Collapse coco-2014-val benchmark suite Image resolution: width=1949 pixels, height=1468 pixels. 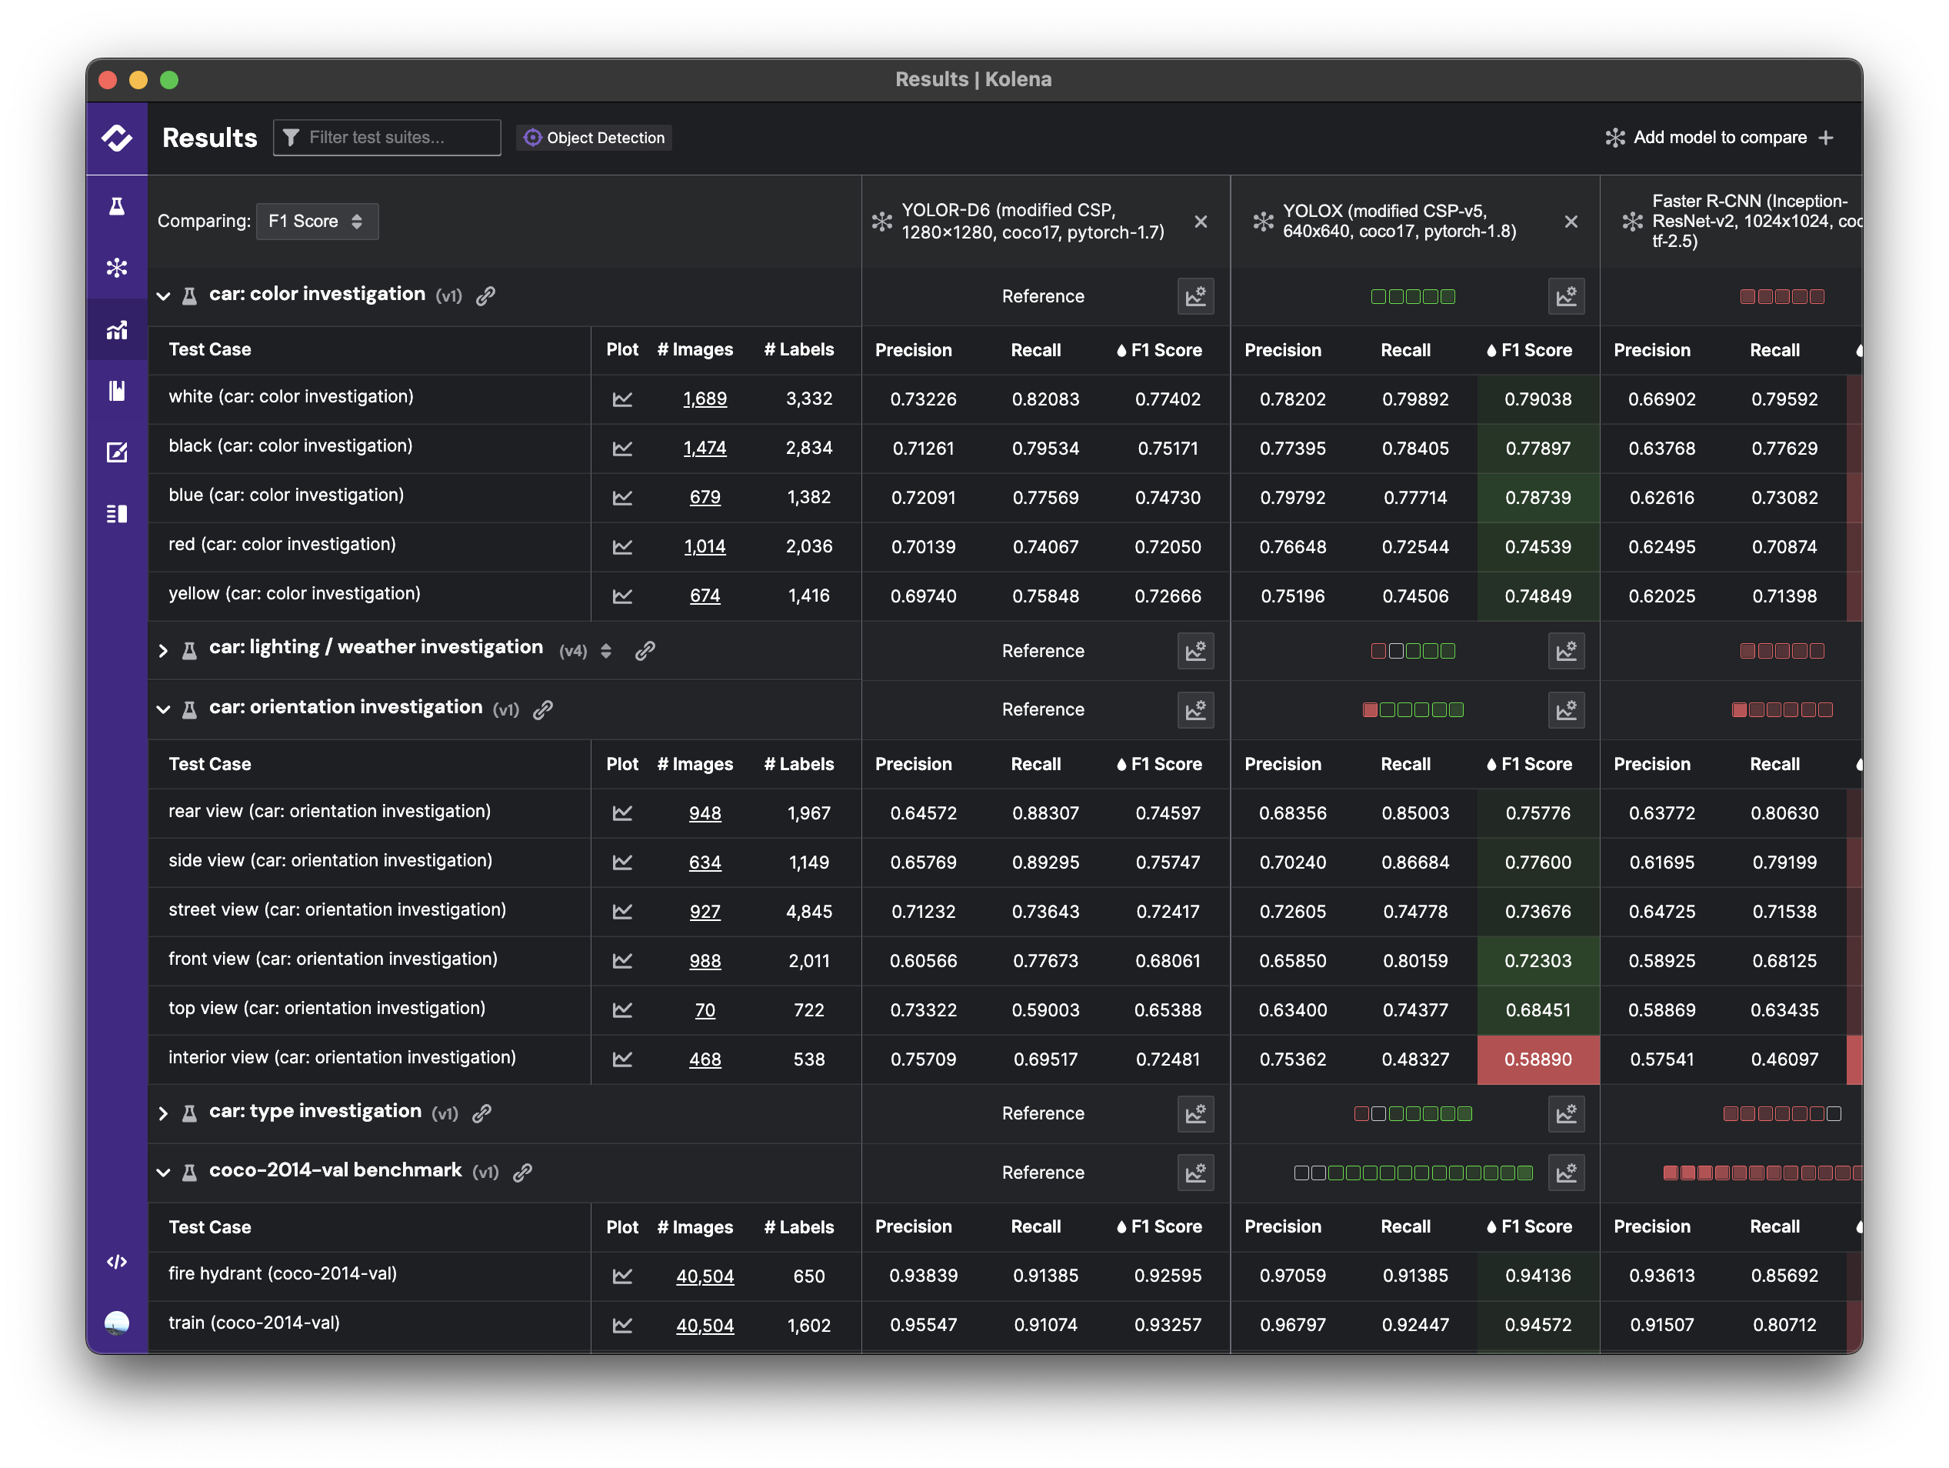pyautogui.click(x=163, y=1173)
